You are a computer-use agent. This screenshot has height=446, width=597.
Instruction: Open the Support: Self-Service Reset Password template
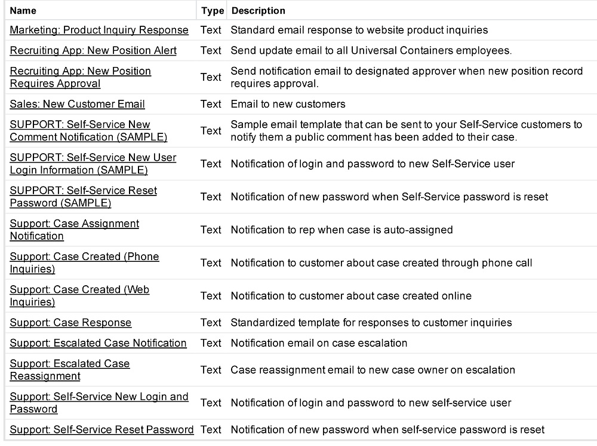pyautogui.click(x=101, y=429)
